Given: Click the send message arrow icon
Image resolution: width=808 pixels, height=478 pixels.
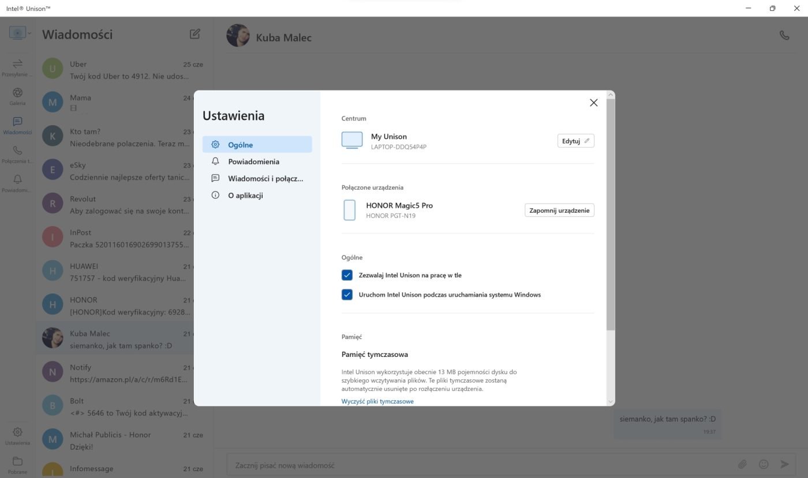Looking at the screenshot, I should coord(785,464).
